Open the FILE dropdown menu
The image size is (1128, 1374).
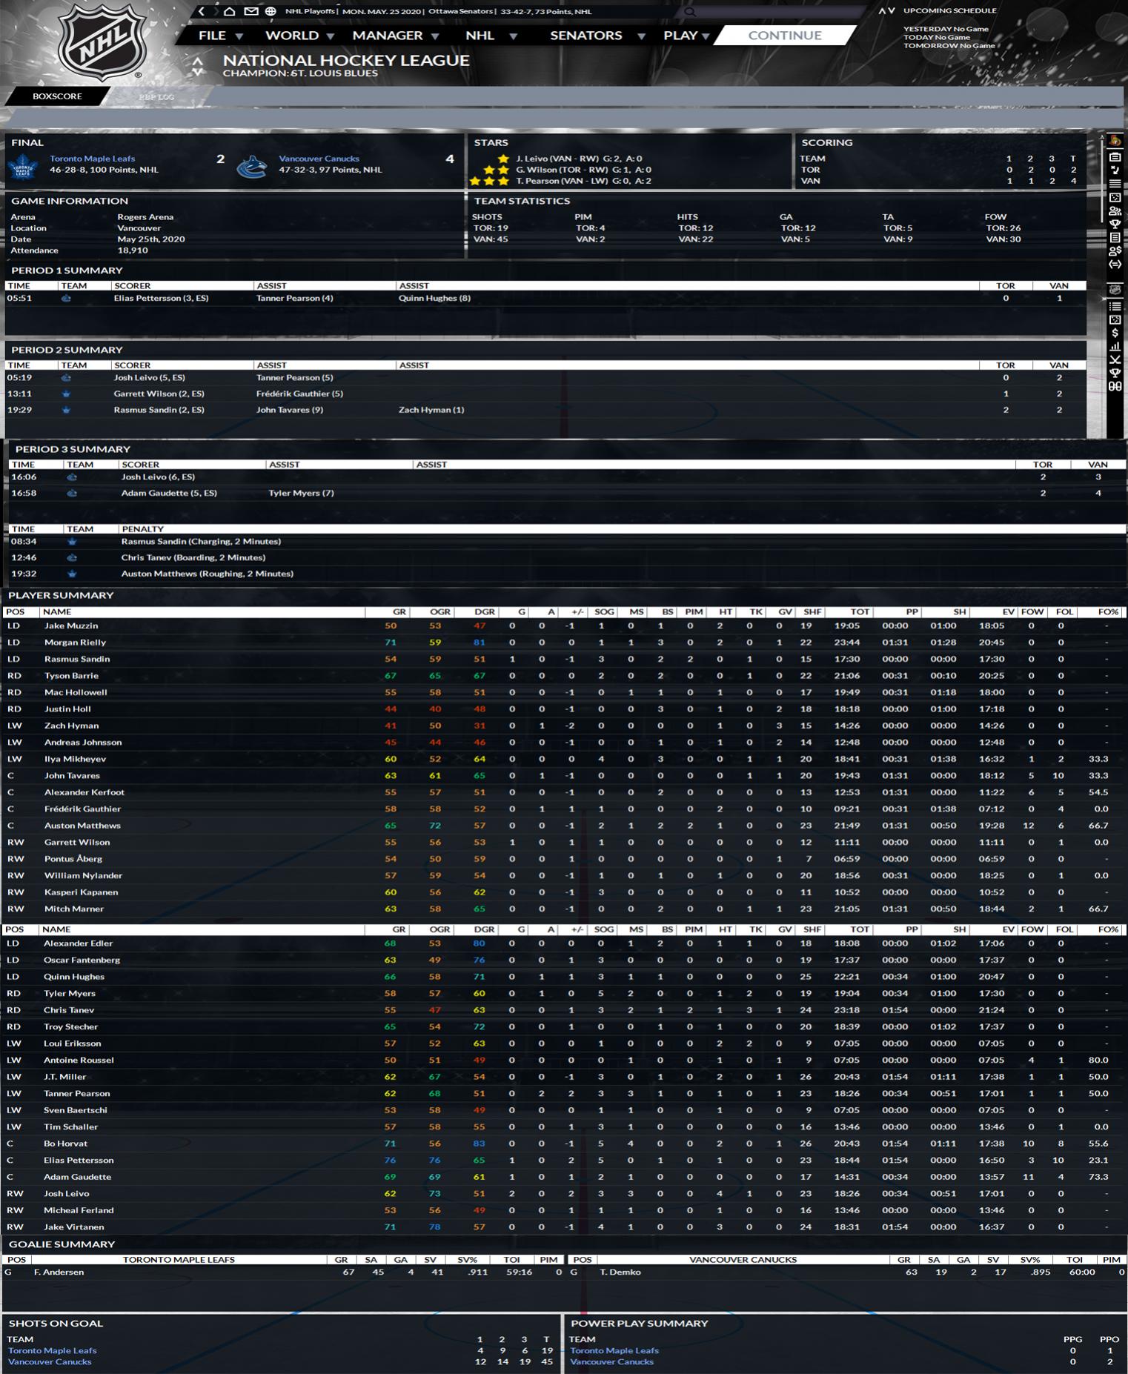point(220,36)
